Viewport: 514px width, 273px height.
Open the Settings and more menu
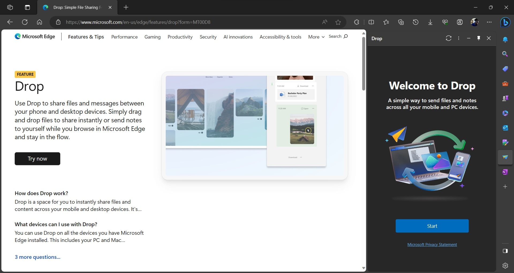click(x=489, y=22)
